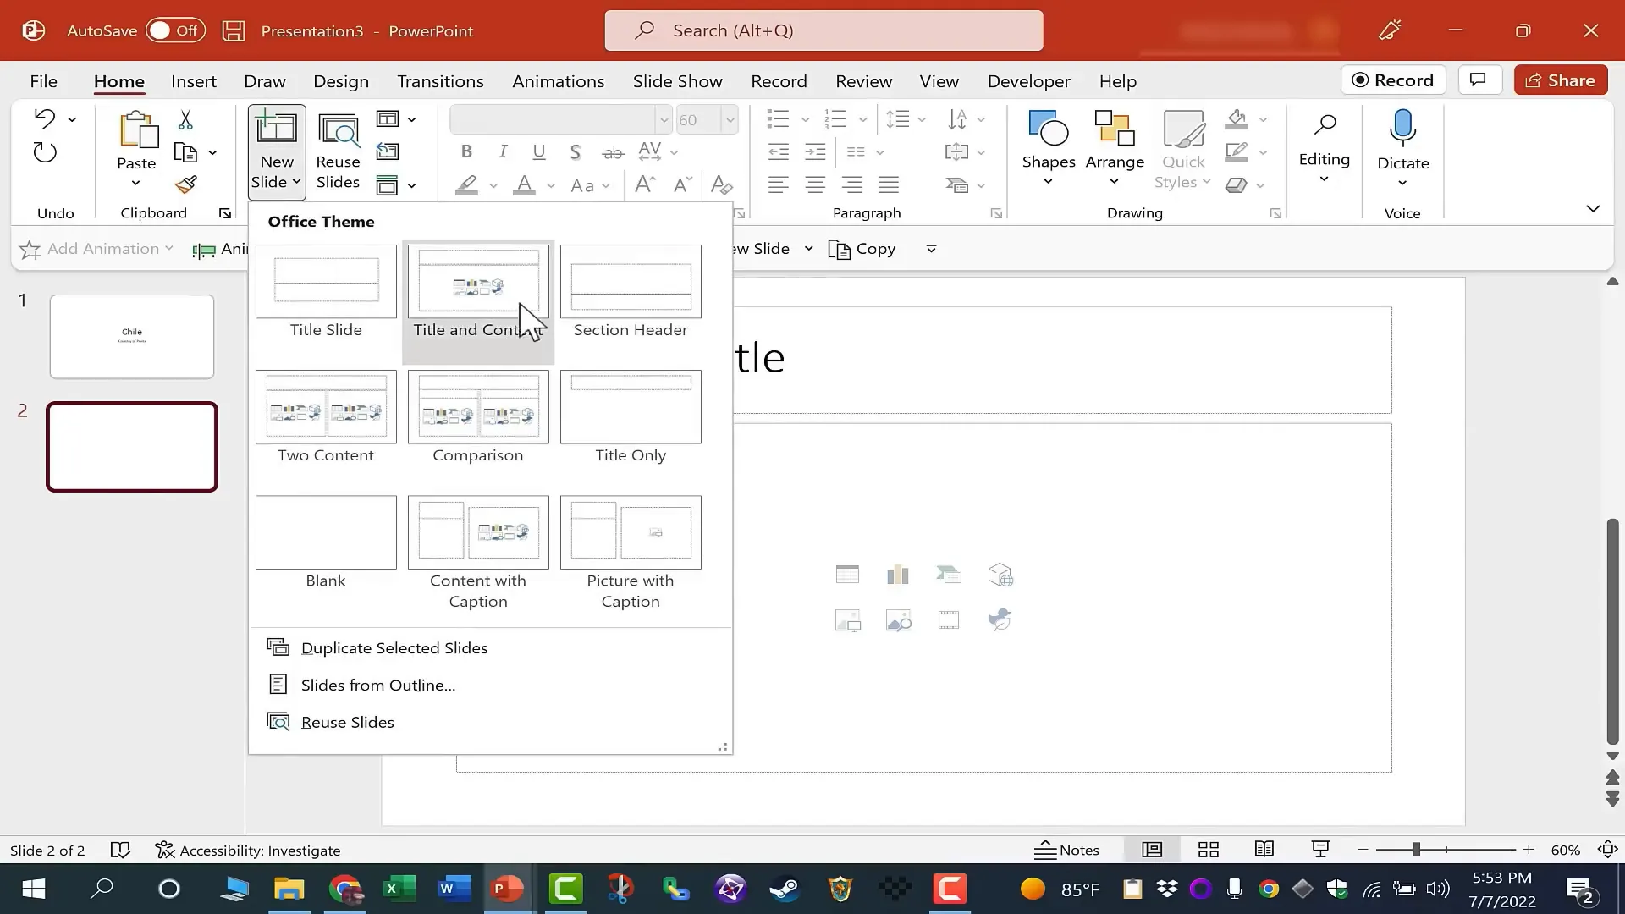Click the Record button
The width and height of the screenshot is (1625, 914).
click(x=1393, y=80)
